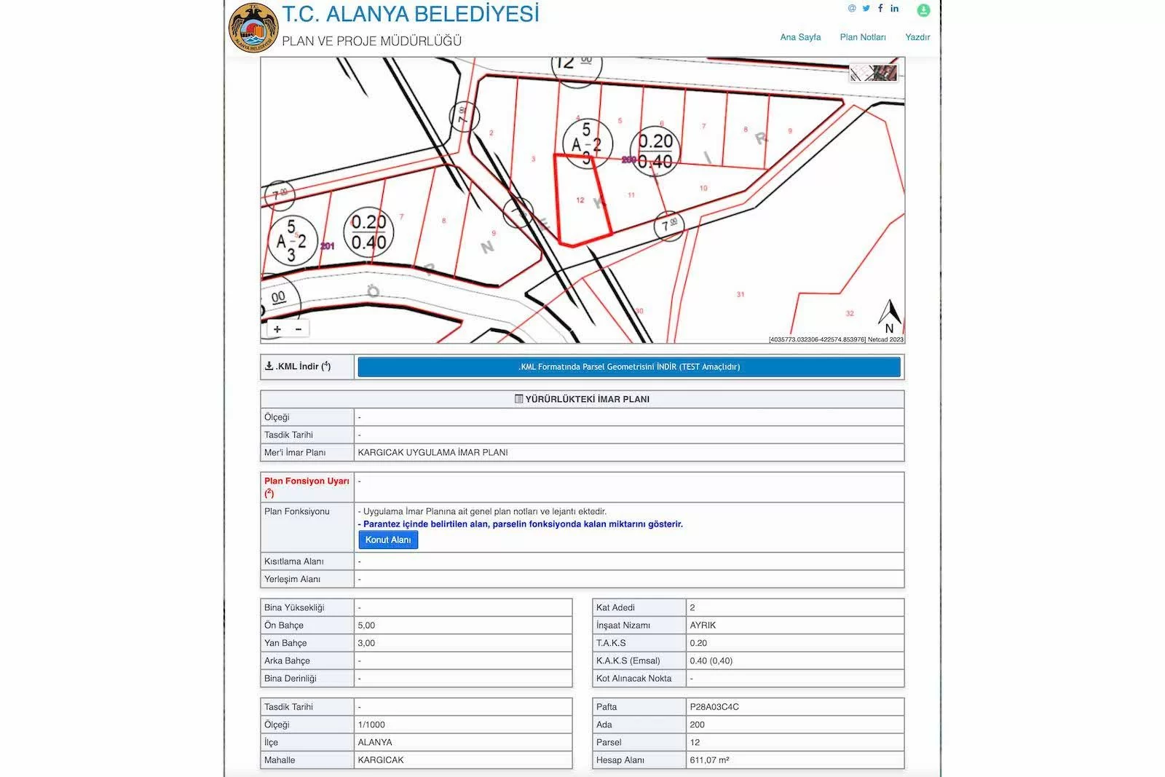Open the email (@) contact icon

tap(852, 9)
